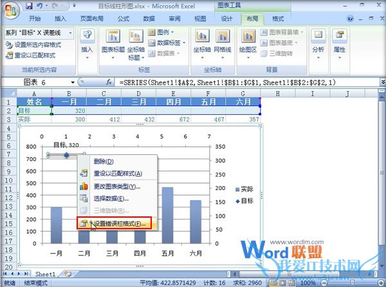
Task: Open the 坐标轴标题 axis titles options
Action: (x=136, y=44)
